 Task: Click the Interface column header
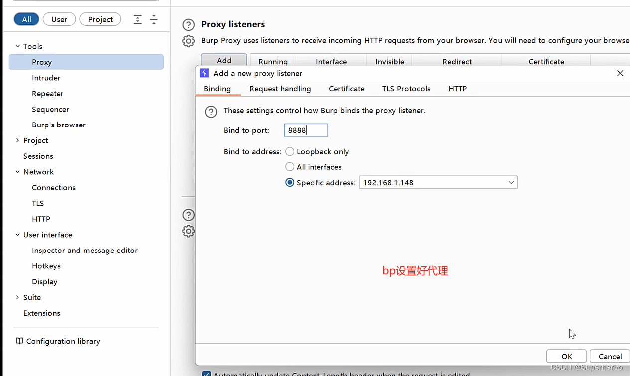[331, 61]
